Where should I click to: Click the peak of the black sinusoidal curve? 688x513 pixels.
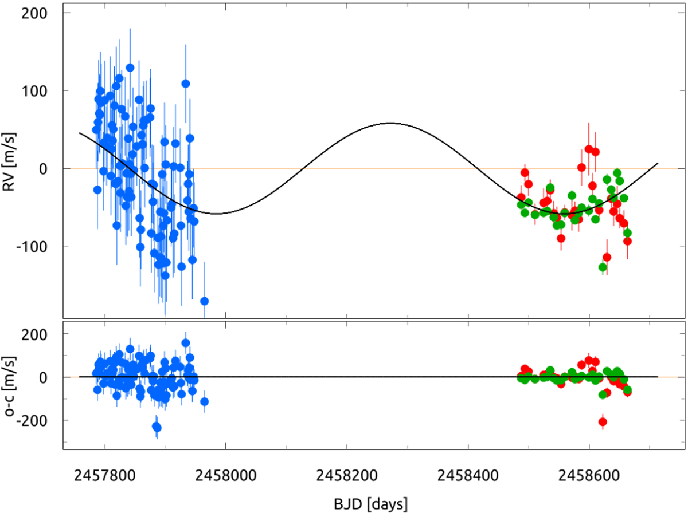391,123
